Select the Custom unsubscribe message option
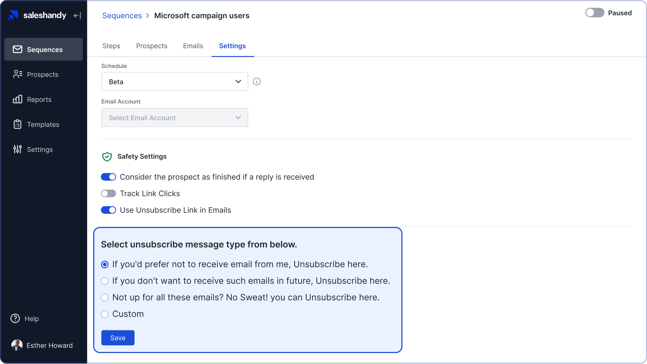The width and height of the screenshot is (647, 364). point(105,314)
